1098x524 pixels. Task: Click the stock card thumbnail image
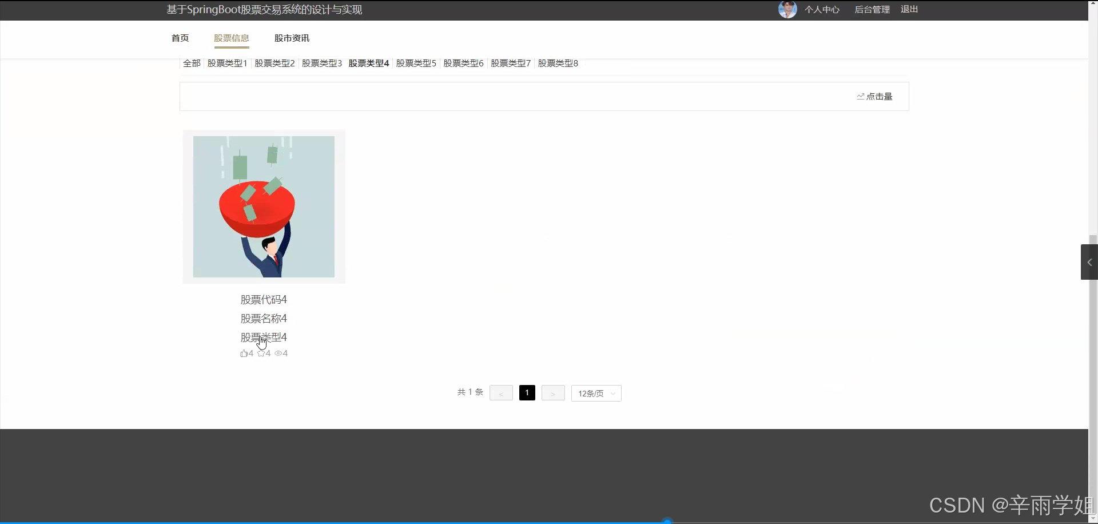[263, 207]
